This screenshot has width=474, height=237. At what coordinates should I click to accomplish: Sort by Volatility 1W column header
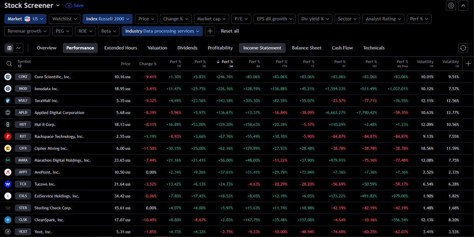(425, 63)
